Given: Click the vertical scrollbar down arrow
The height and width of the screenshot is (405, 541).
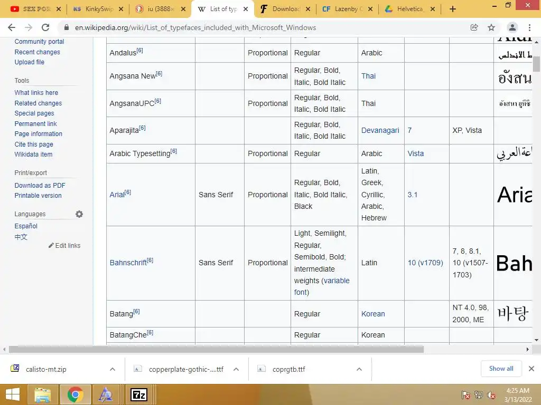Looking at the screenshot, I should [536, 340].
